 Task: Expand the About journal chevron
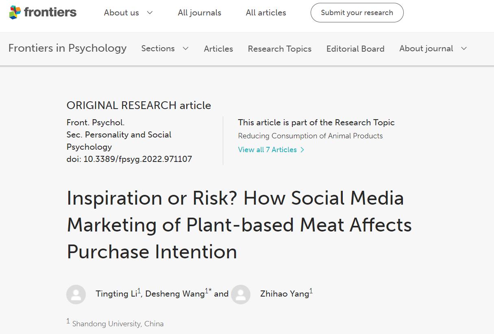(464, 48)
